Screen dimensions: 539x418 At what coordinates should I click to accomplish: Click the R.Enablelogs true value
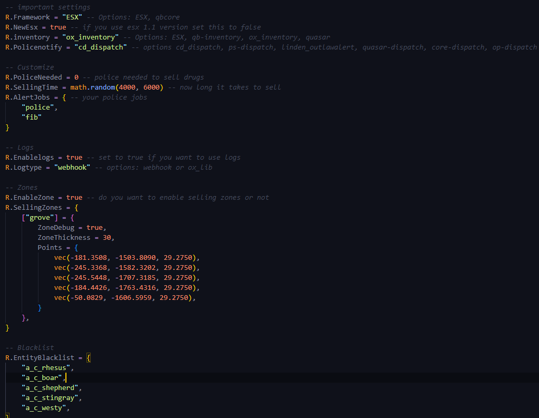click(x=74, y=157)
